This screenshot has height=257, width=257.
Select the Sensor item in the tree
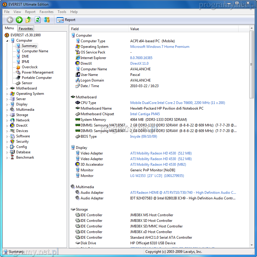tap(27, 83)
